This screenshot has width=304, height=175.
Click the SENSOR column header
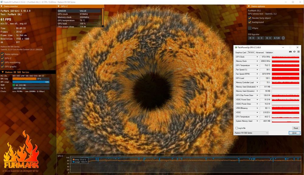(62, 11)
